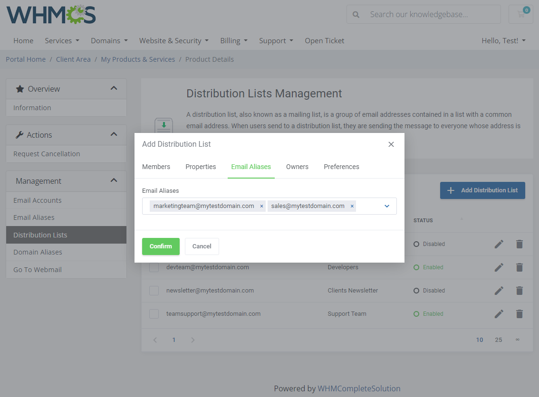Open the Billing dropdown menu
Screen dimensions: 539x397
click(x=234, y=41)
